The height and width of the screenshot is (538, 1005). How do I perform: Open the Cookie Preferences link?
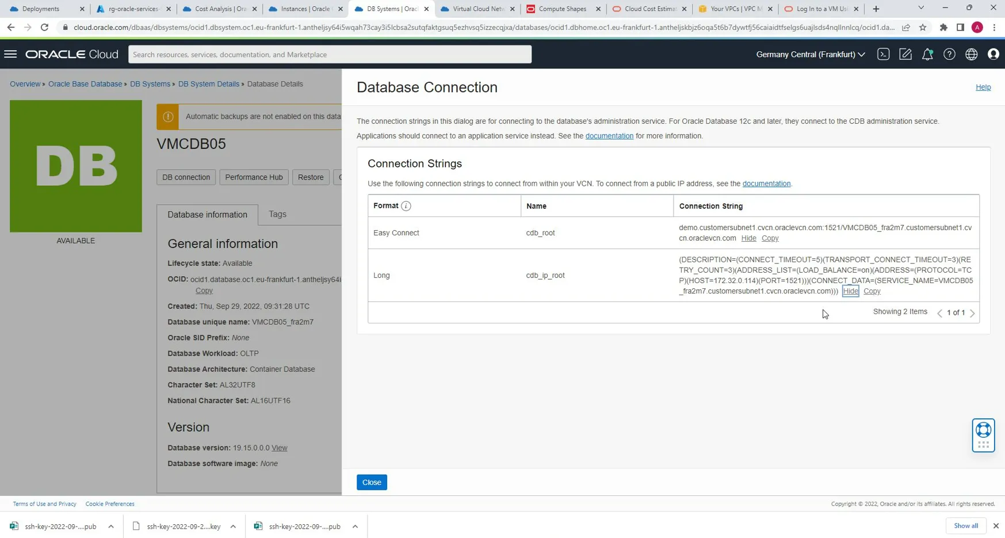point(110,504)
